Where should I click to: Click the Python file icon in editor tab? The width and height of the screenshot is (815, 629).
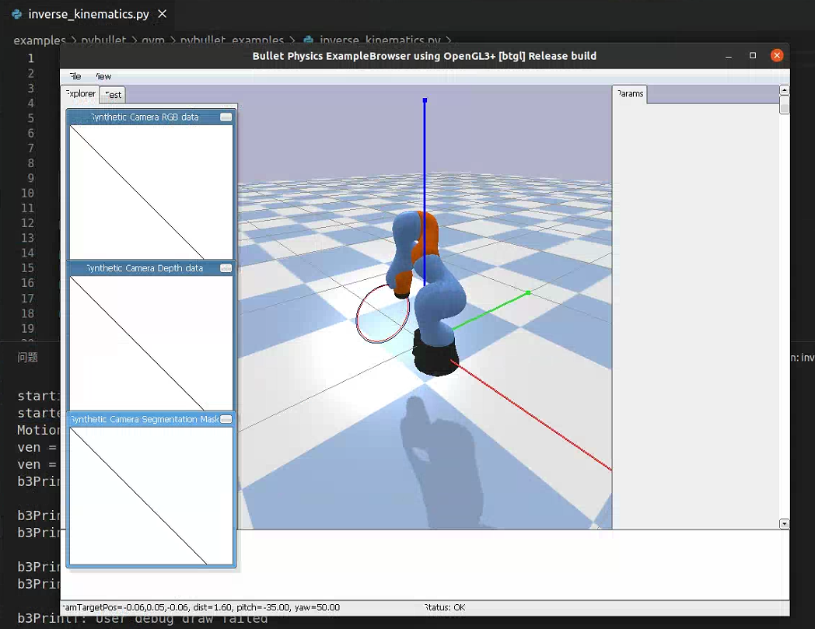pyautogui.click(x=17, y=14)
